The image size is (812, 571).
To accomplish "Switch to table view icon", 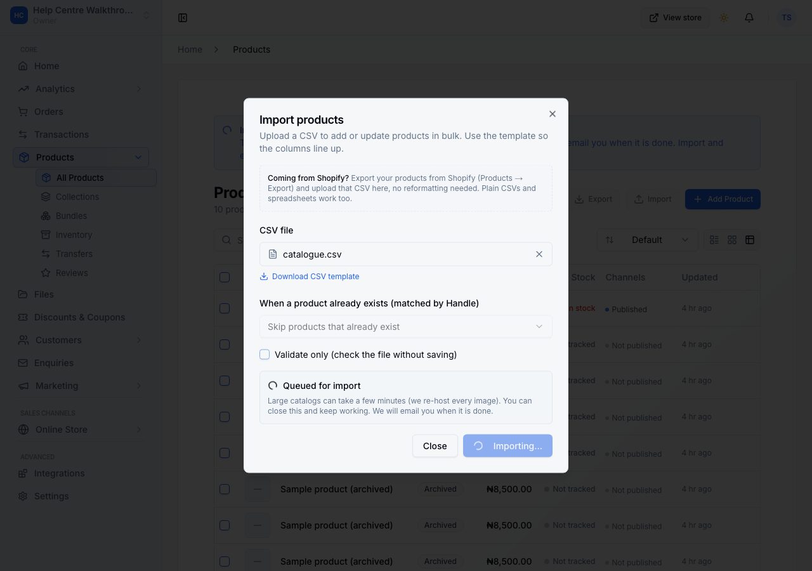I will tap(750, 240).
